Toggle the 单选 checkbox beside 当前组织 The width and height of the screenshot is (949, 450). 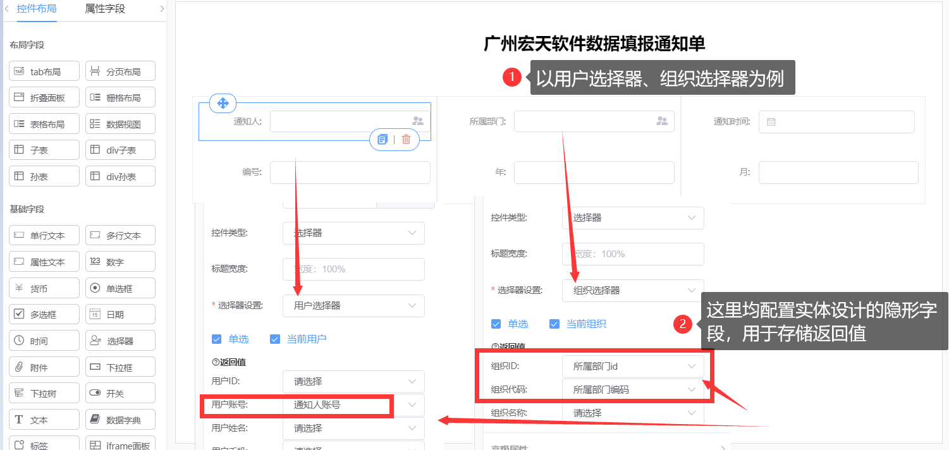click(x=496, y=324)
